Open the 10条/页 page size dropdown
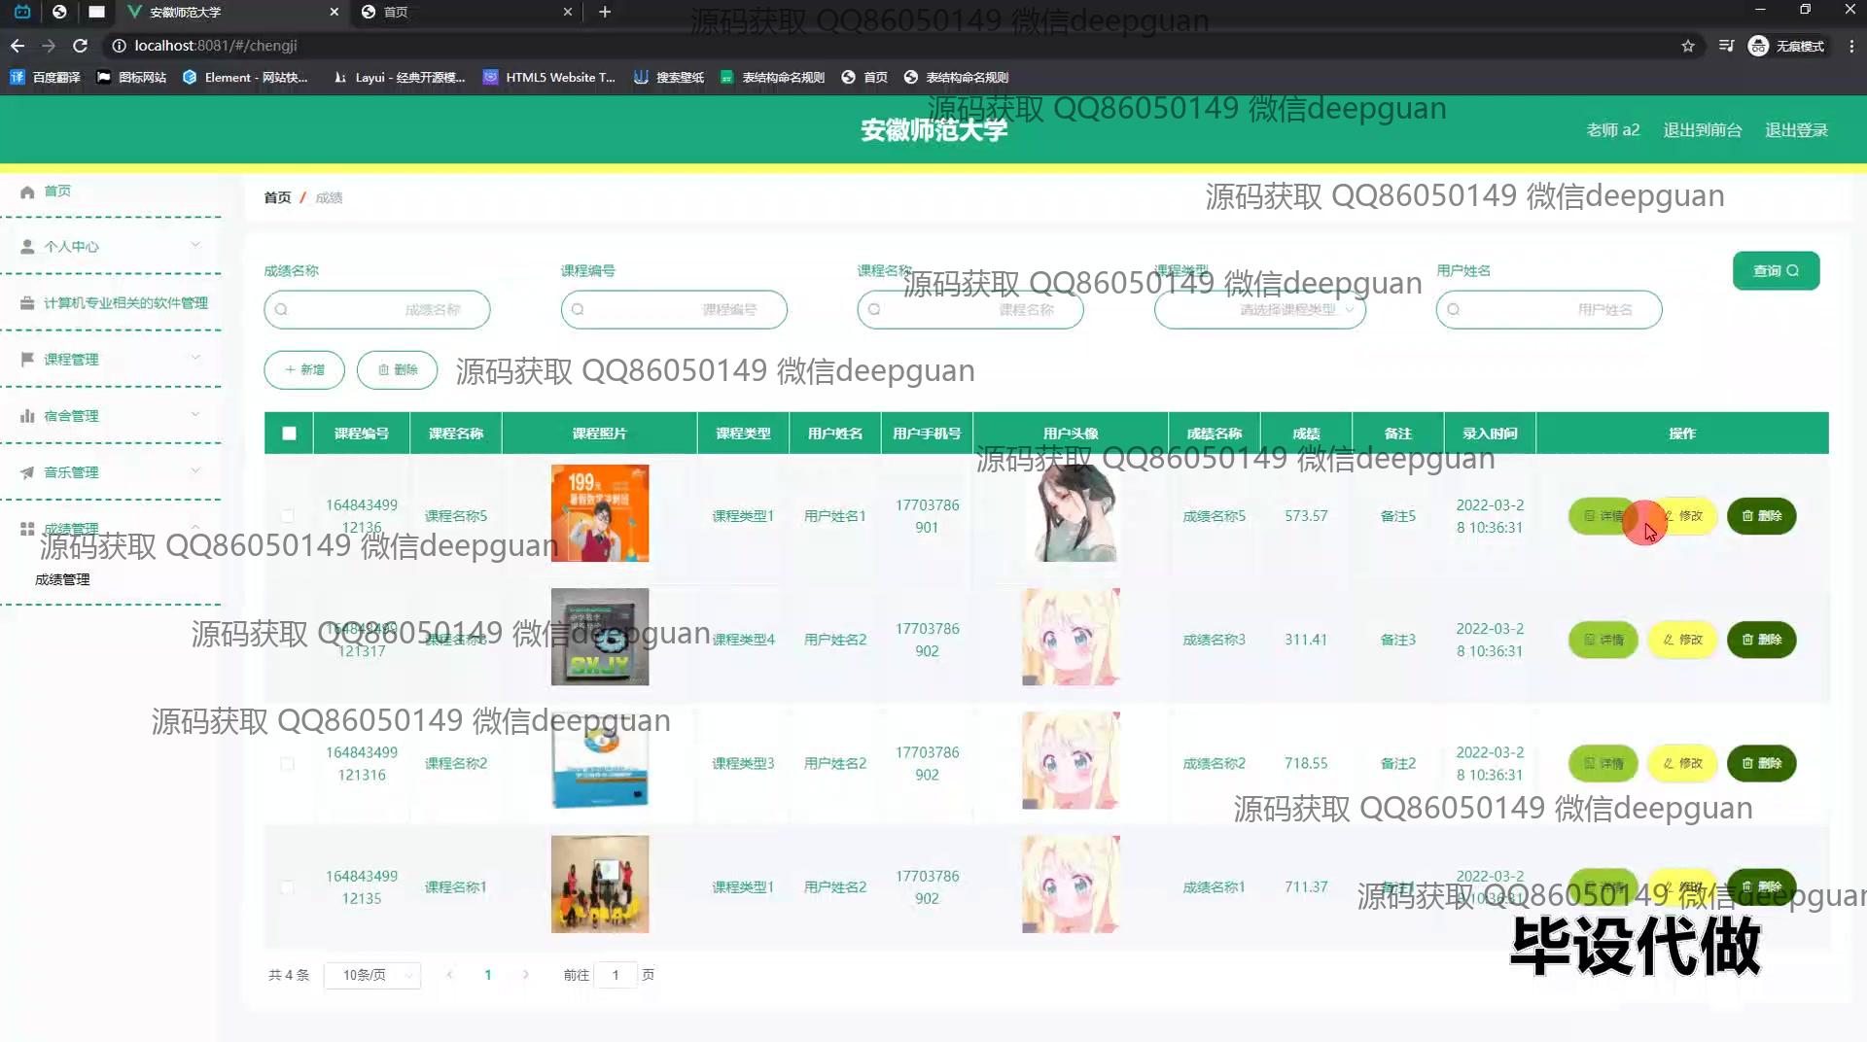The height and width of the screenshot is (1042, 1867). point(372,975)
